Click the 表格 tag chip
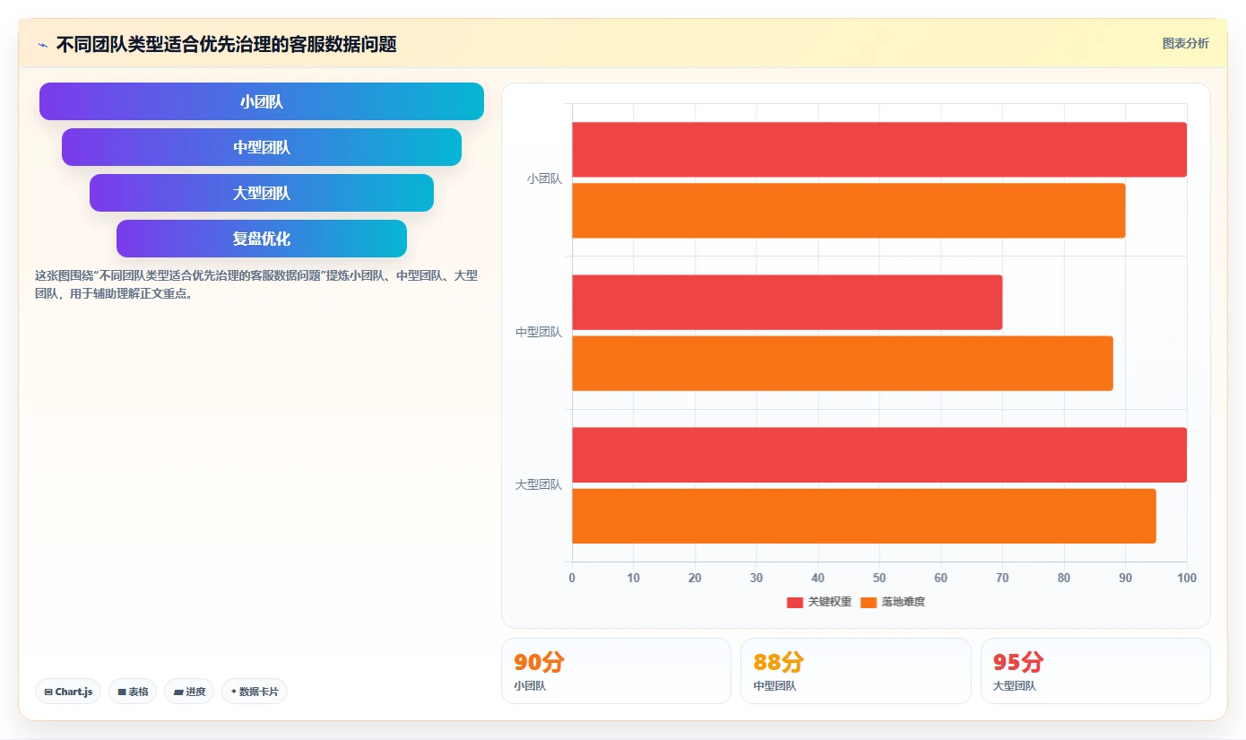The image size is (1246, 740). point(133,692)
